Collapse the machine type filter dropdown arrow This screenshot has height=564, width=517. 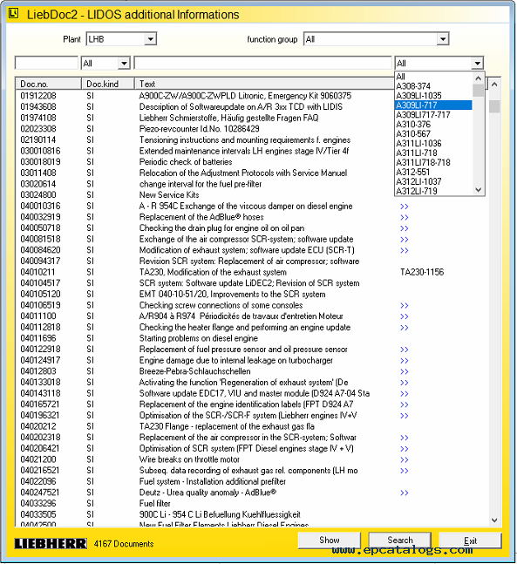477,64
